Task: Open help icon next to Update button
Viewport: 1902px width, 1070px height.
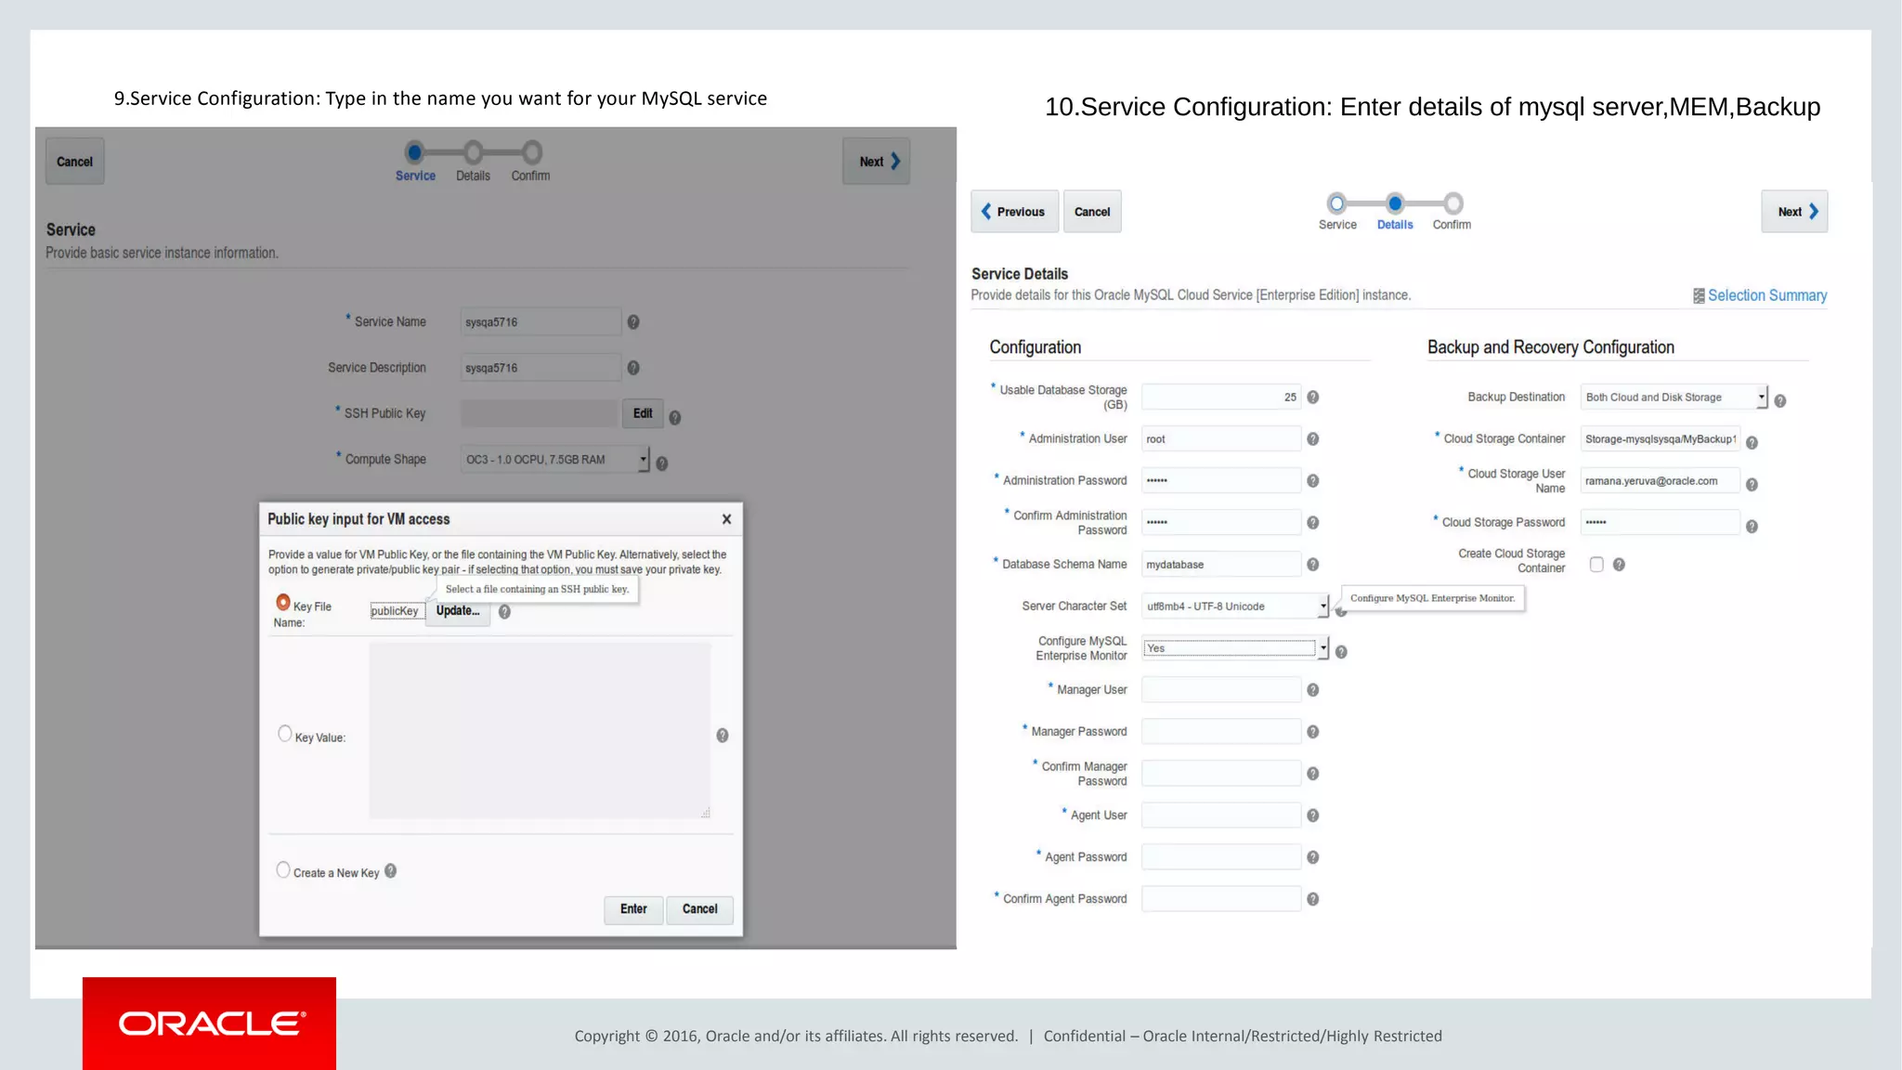Action: pyautogui.click(x=504, y=612)
